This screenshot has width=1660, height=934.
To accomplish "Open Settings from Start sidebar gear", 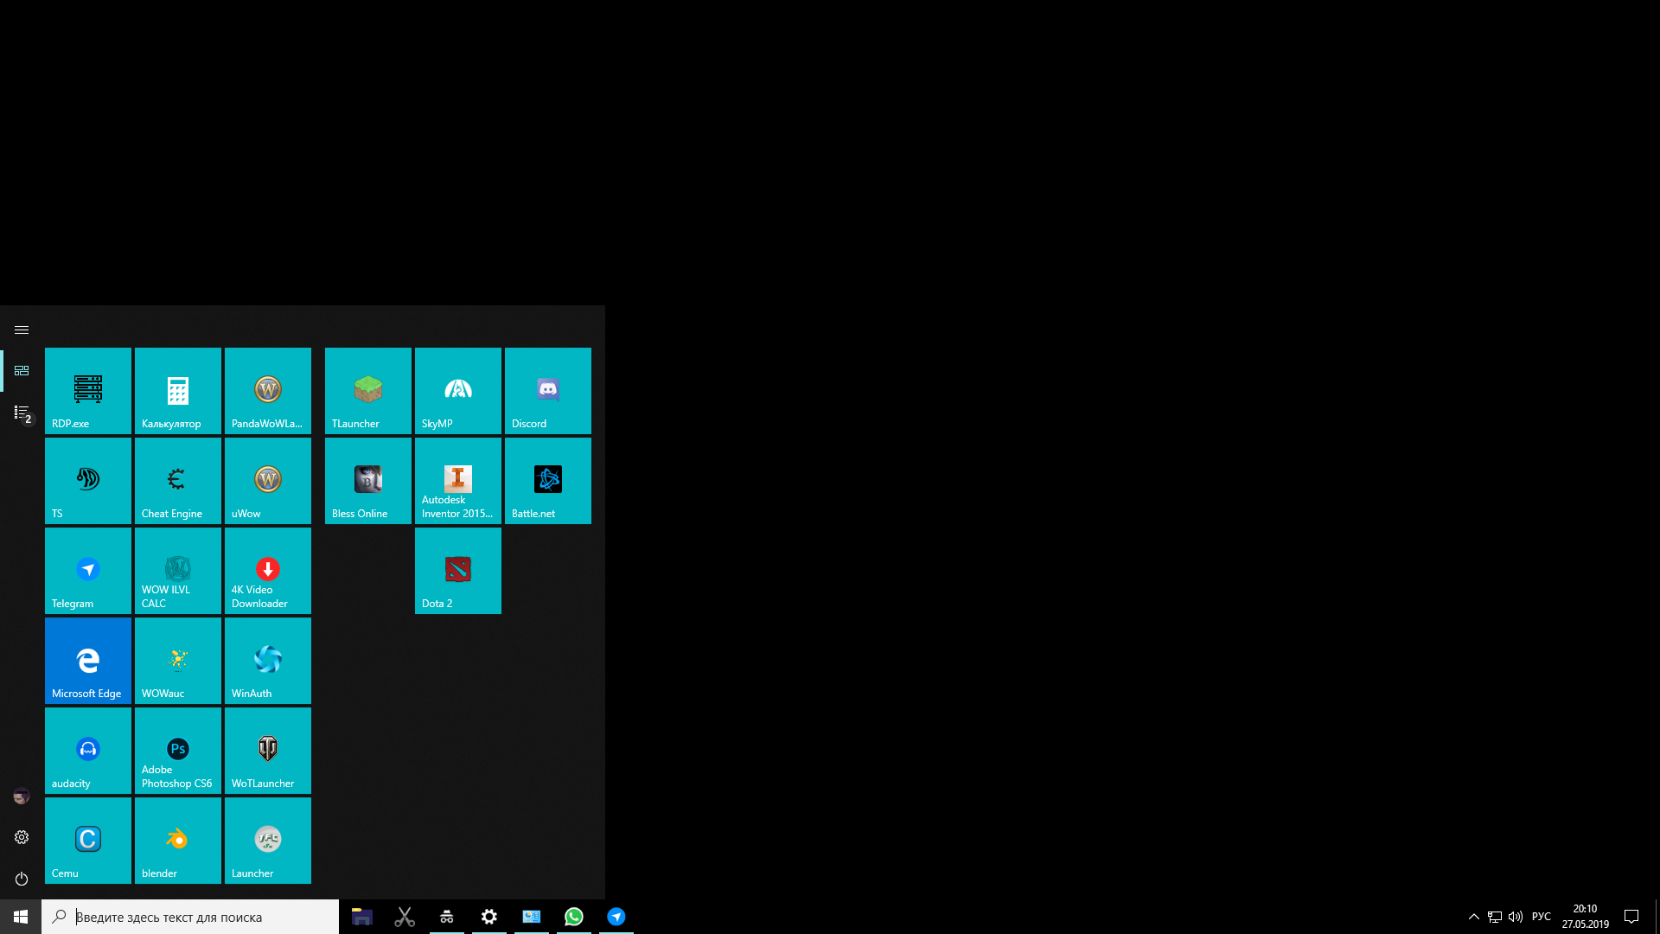I will coord(22,837).
